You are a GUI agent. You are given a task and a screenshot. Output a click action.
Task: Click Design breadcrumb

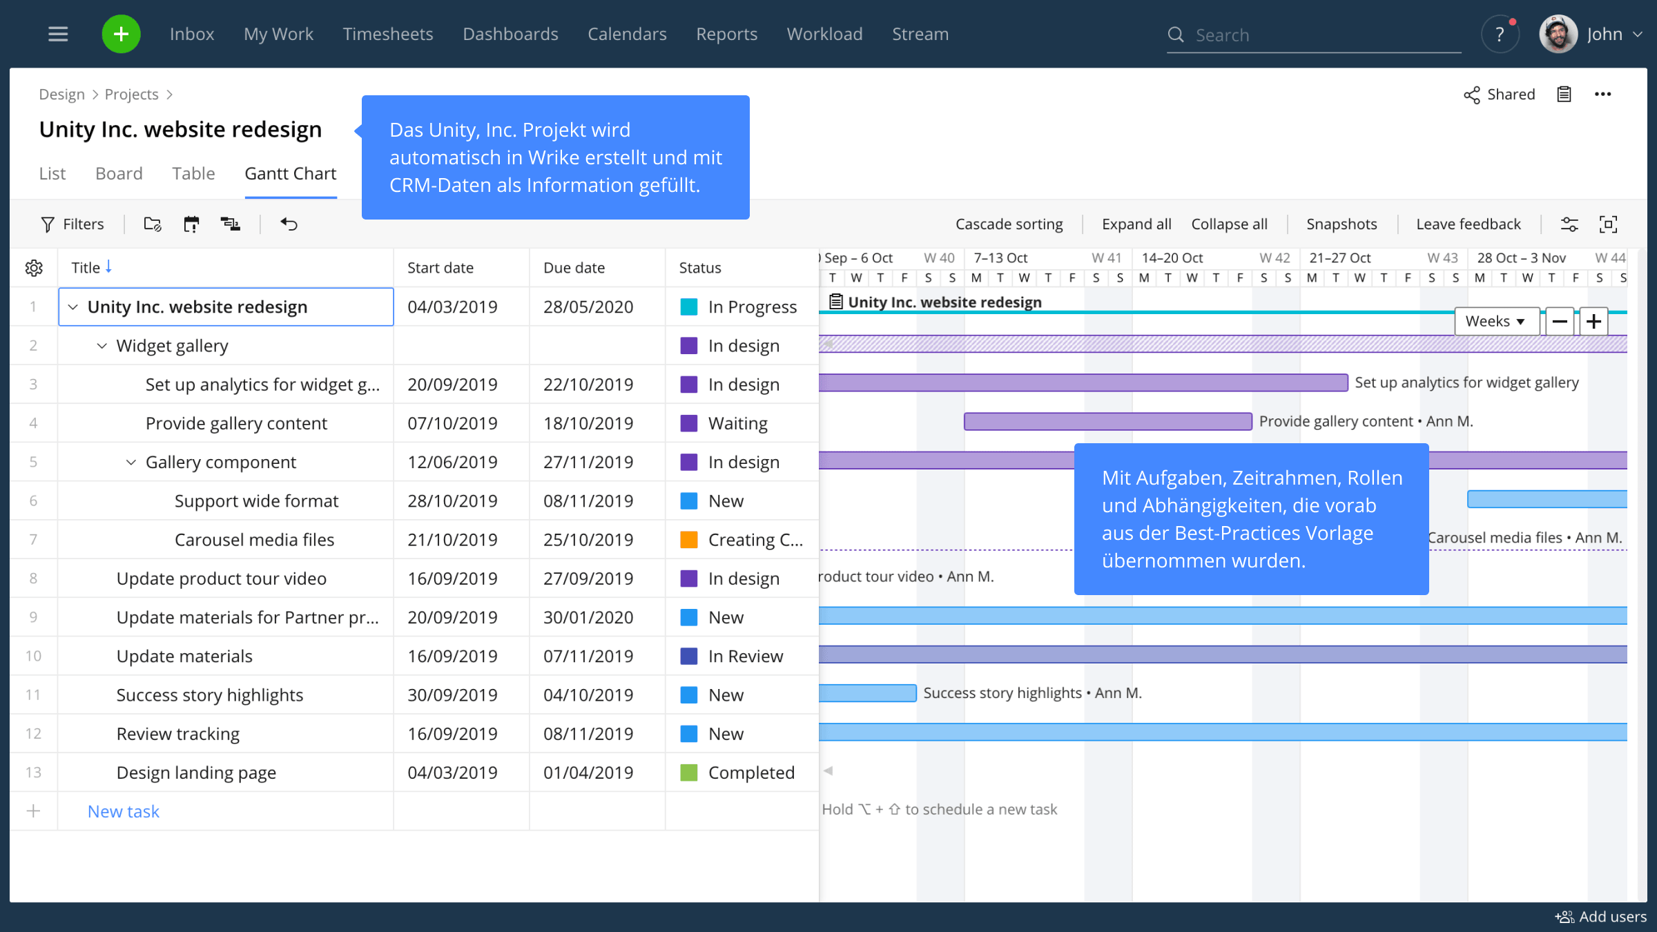61,94
